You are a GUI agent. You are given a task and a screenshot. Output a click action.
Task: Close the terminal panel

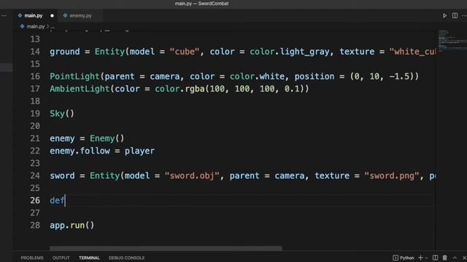pos(464,258)
